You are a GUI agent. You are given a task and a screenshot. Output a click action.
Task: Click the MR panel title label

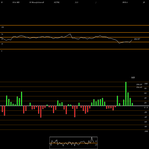coord(133,77)
